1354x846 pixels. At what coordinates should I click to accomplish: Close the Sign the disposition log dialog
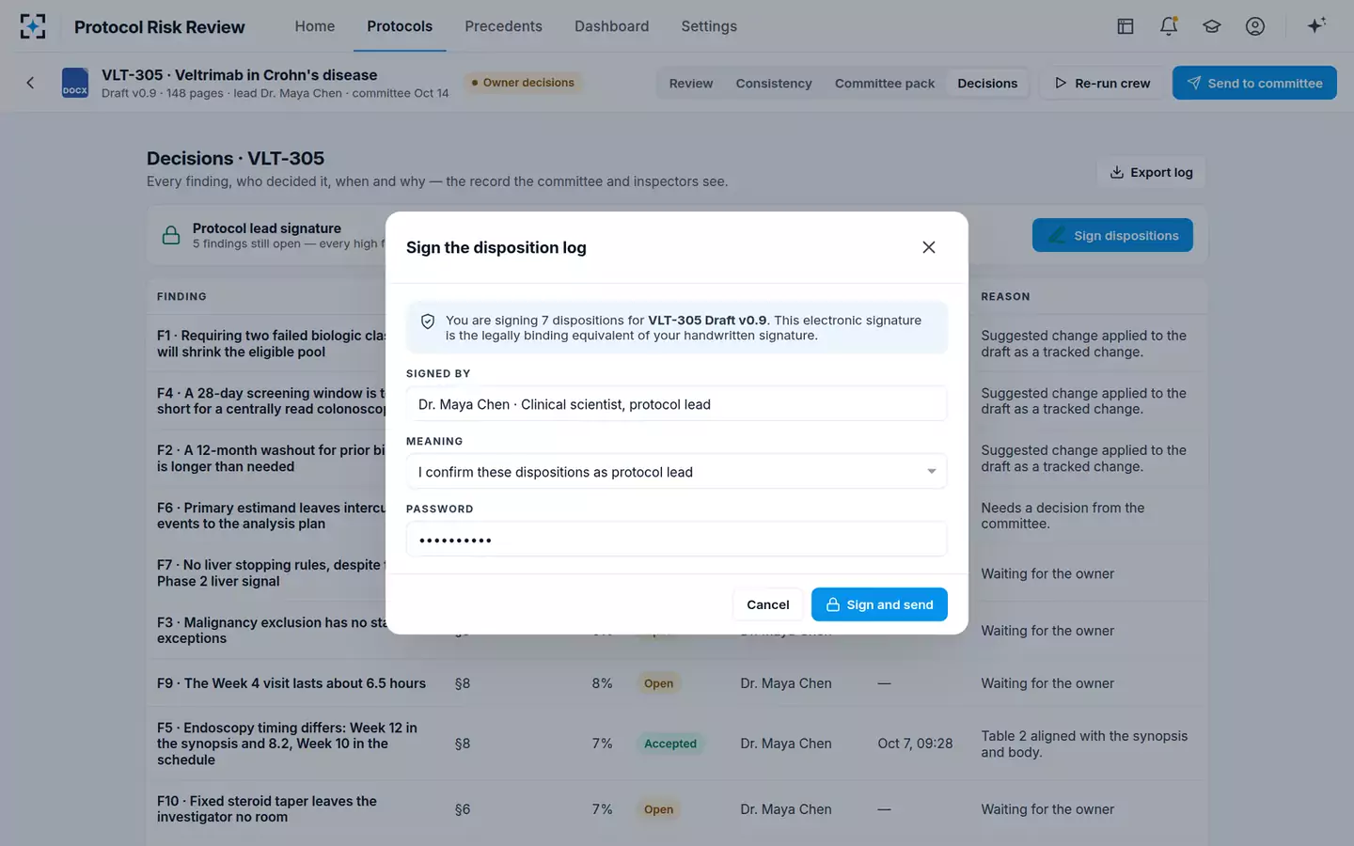coord(929,247)
